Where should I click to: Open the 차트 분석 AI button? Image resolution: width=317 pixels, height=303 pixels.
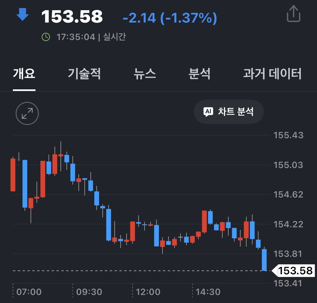[x=229, y=112]
